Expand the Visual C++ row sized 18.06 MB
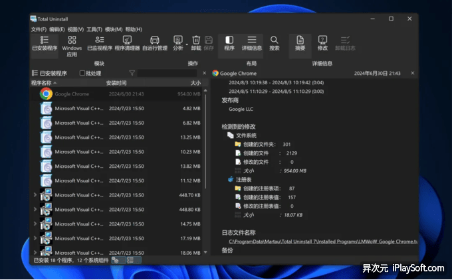This screenshot has width=452, height=280. pos(35,252)
